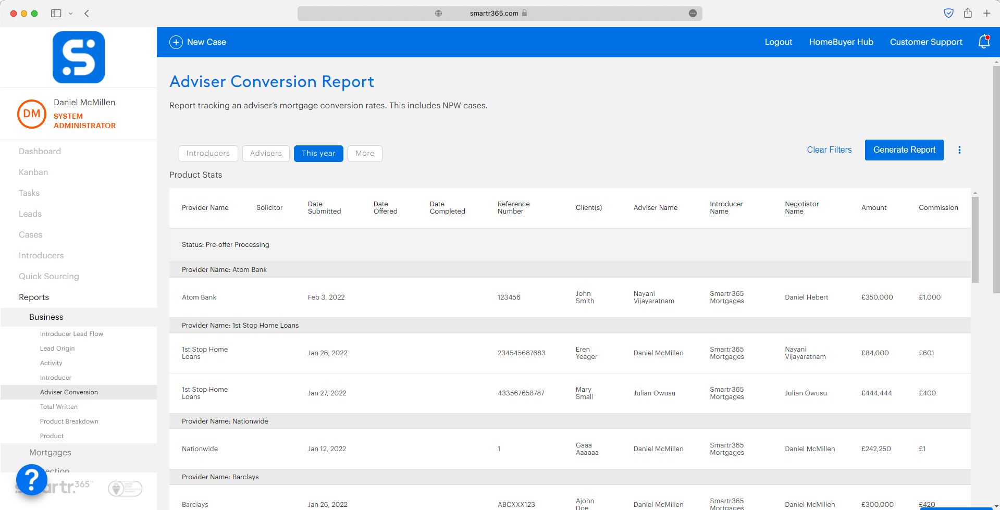Open the Advisers filter
1000x510 pixels.
[266, 154]
